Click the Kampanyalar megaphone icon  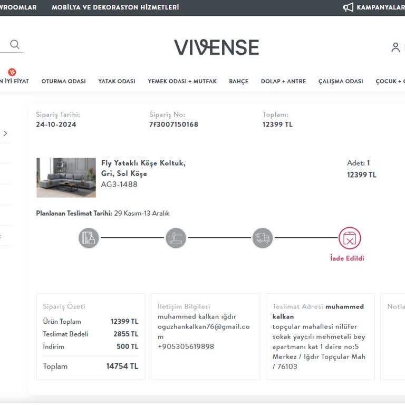[x=348, y=7]
